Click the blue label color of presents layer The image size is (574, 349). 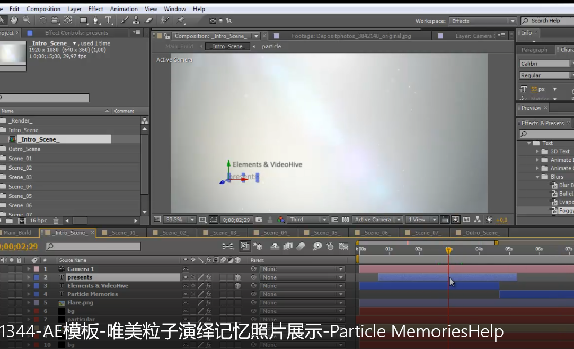coord(37,277)
